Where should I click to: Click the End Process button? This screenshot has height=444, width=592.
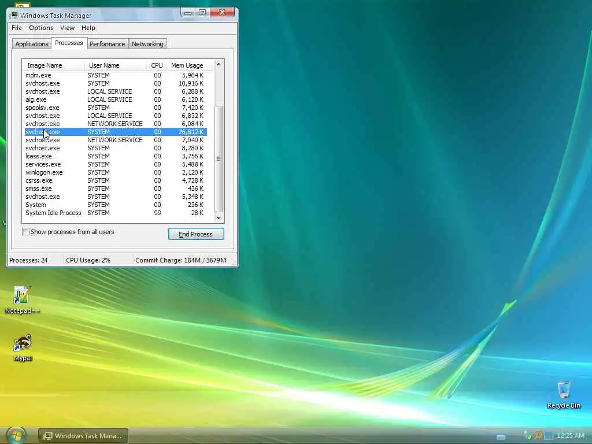click(x=196, y=234)
